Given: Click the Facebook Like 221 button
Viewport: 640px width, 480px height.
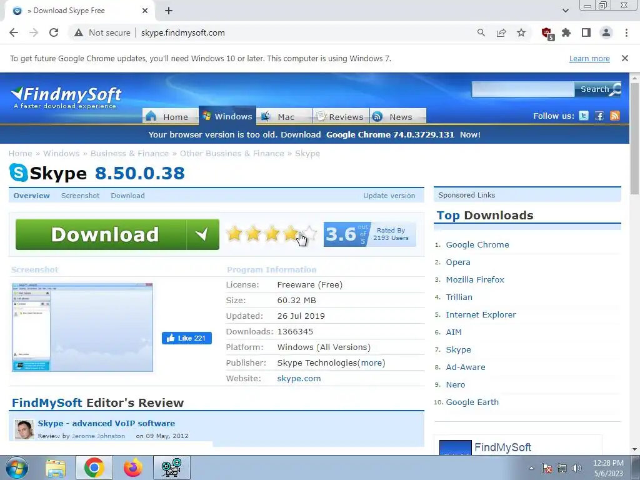Looking at the screenshot, I should 186,338.
